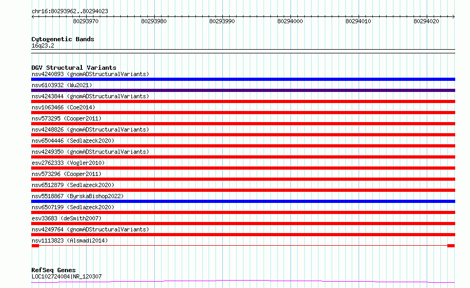Click the nsv4240893 gnomAD variant label
Viewport: 470px width, 288px height.
click(x=90, y=74)
